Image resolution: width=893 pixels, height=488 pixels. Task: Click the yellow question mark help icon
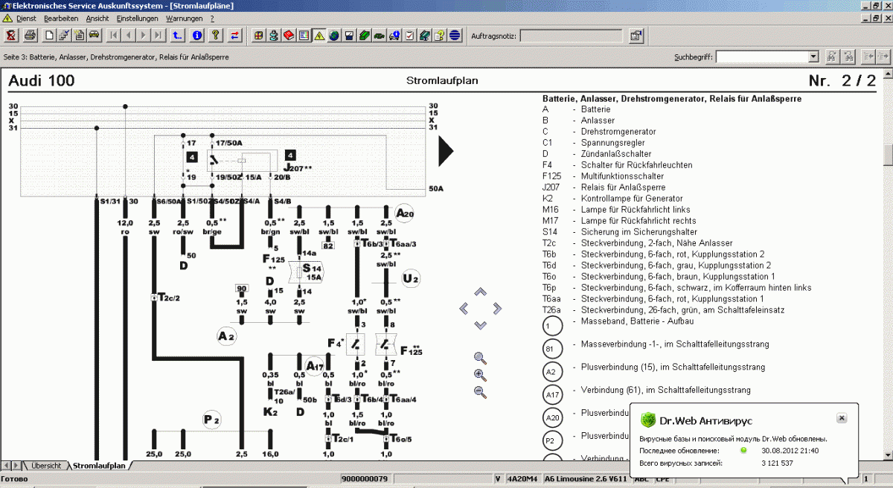click(216, 35)
